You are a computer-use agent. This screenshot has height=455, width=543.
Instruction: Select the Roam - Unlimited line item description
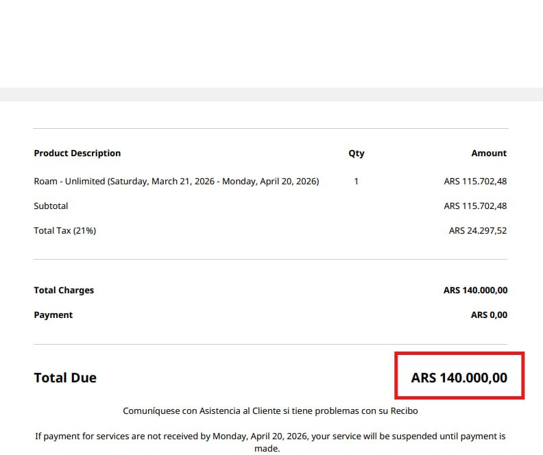click(x=176, y=182)
